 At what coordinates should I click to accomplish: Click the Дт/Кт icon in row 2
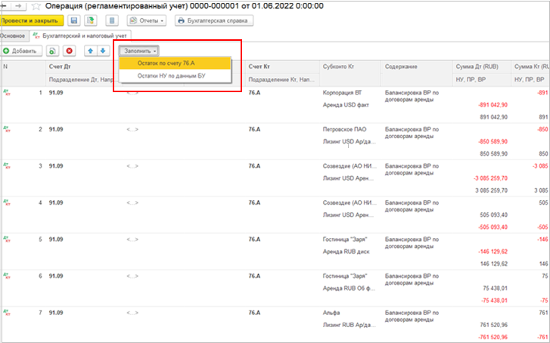tap(7, 129)
